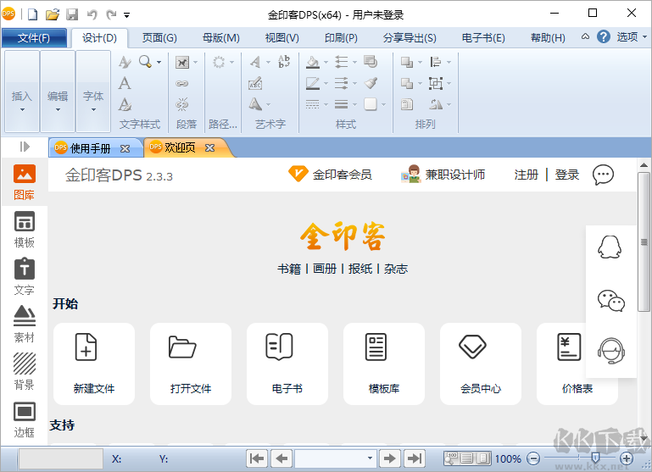Click the WeChat contact icon

click(611, 301)
